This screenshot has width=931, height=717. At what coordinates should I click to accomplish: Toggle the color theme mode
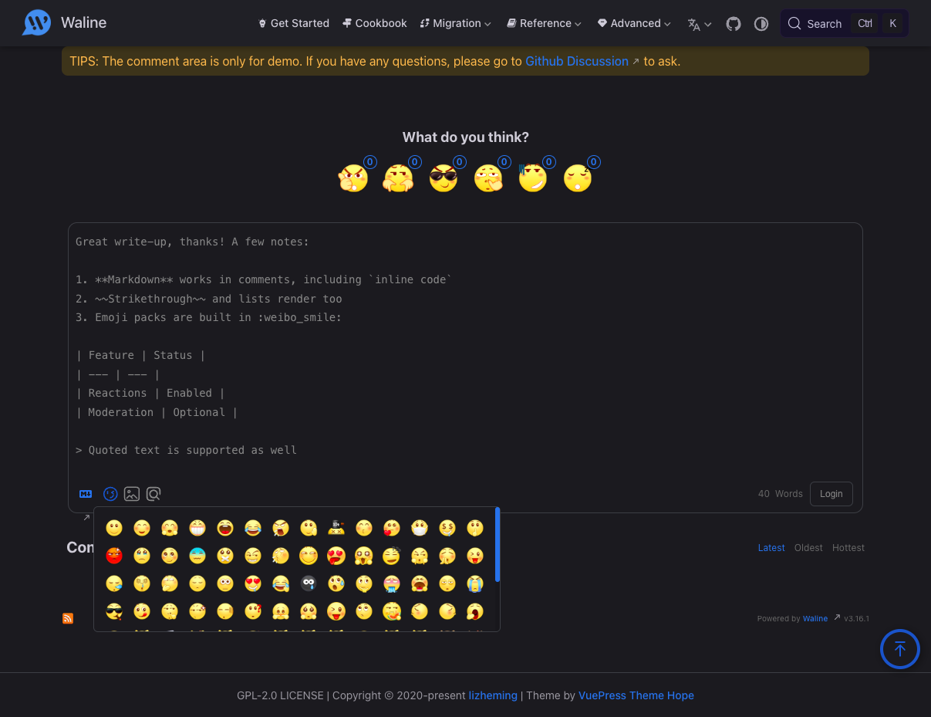[x=761, y=24]
